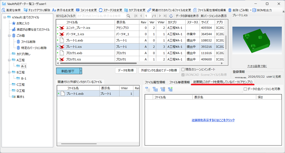Viewport: 285px width, 153px height.
Task: Click the 削除 (ごみ箱) trash button
Action: [239, 10]
